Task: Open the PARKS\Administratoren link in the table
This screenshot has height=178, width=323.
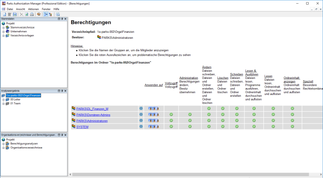Action: pyautogui.click(x=92, y=121)
